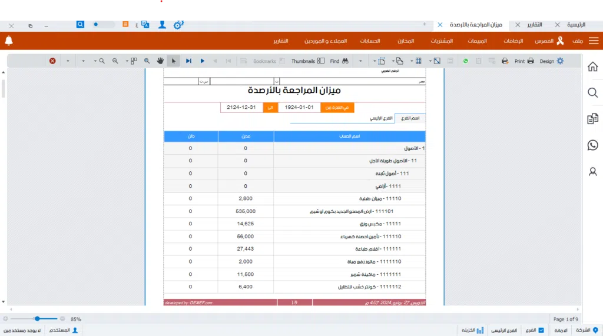Viewport: 603px width, 336px height.
Task: Select the arrow pointer tool
Action: pos(174,61)
